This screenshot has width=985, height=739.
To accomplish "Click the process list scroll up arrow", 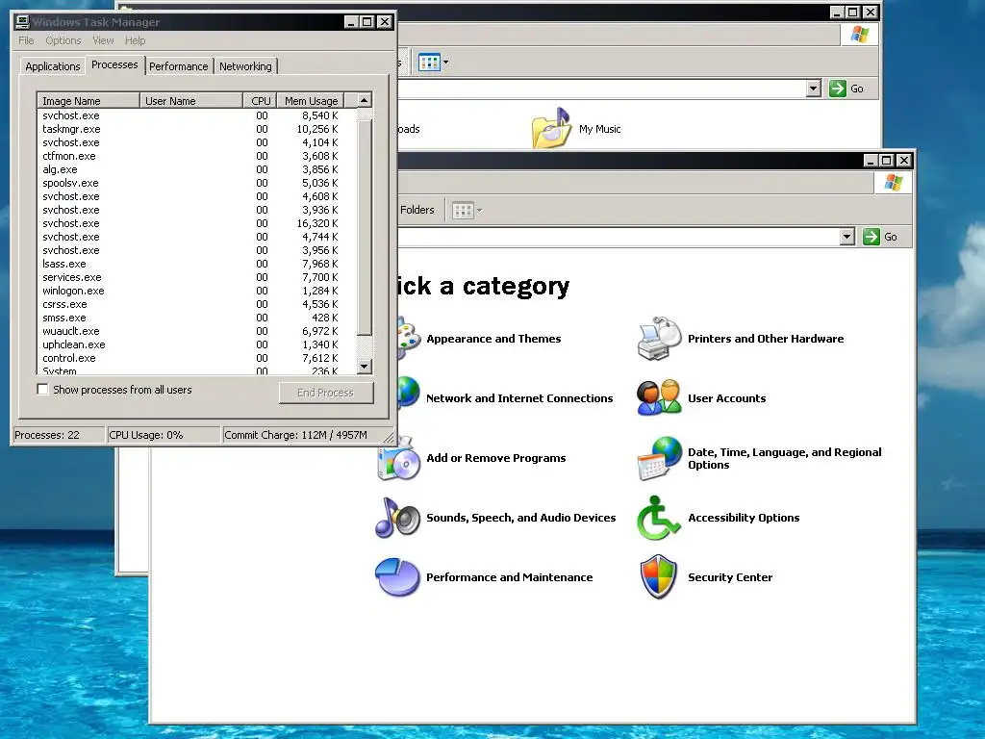I will pos(365,100).
